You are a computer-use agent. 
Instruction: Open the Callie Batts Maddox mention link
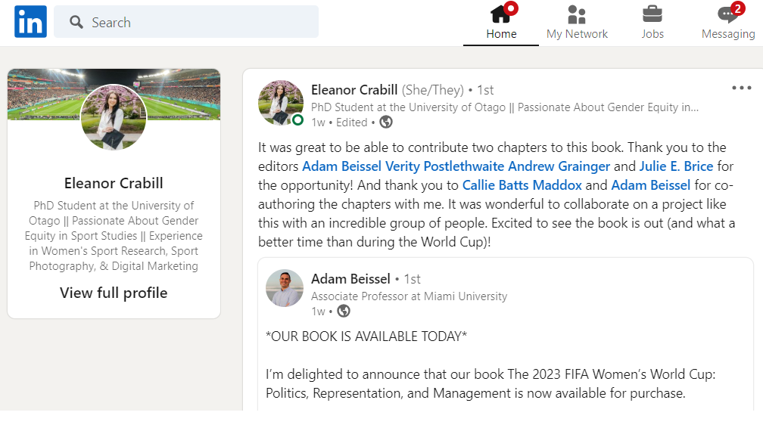pyautogui.click(x=523, y=185)
